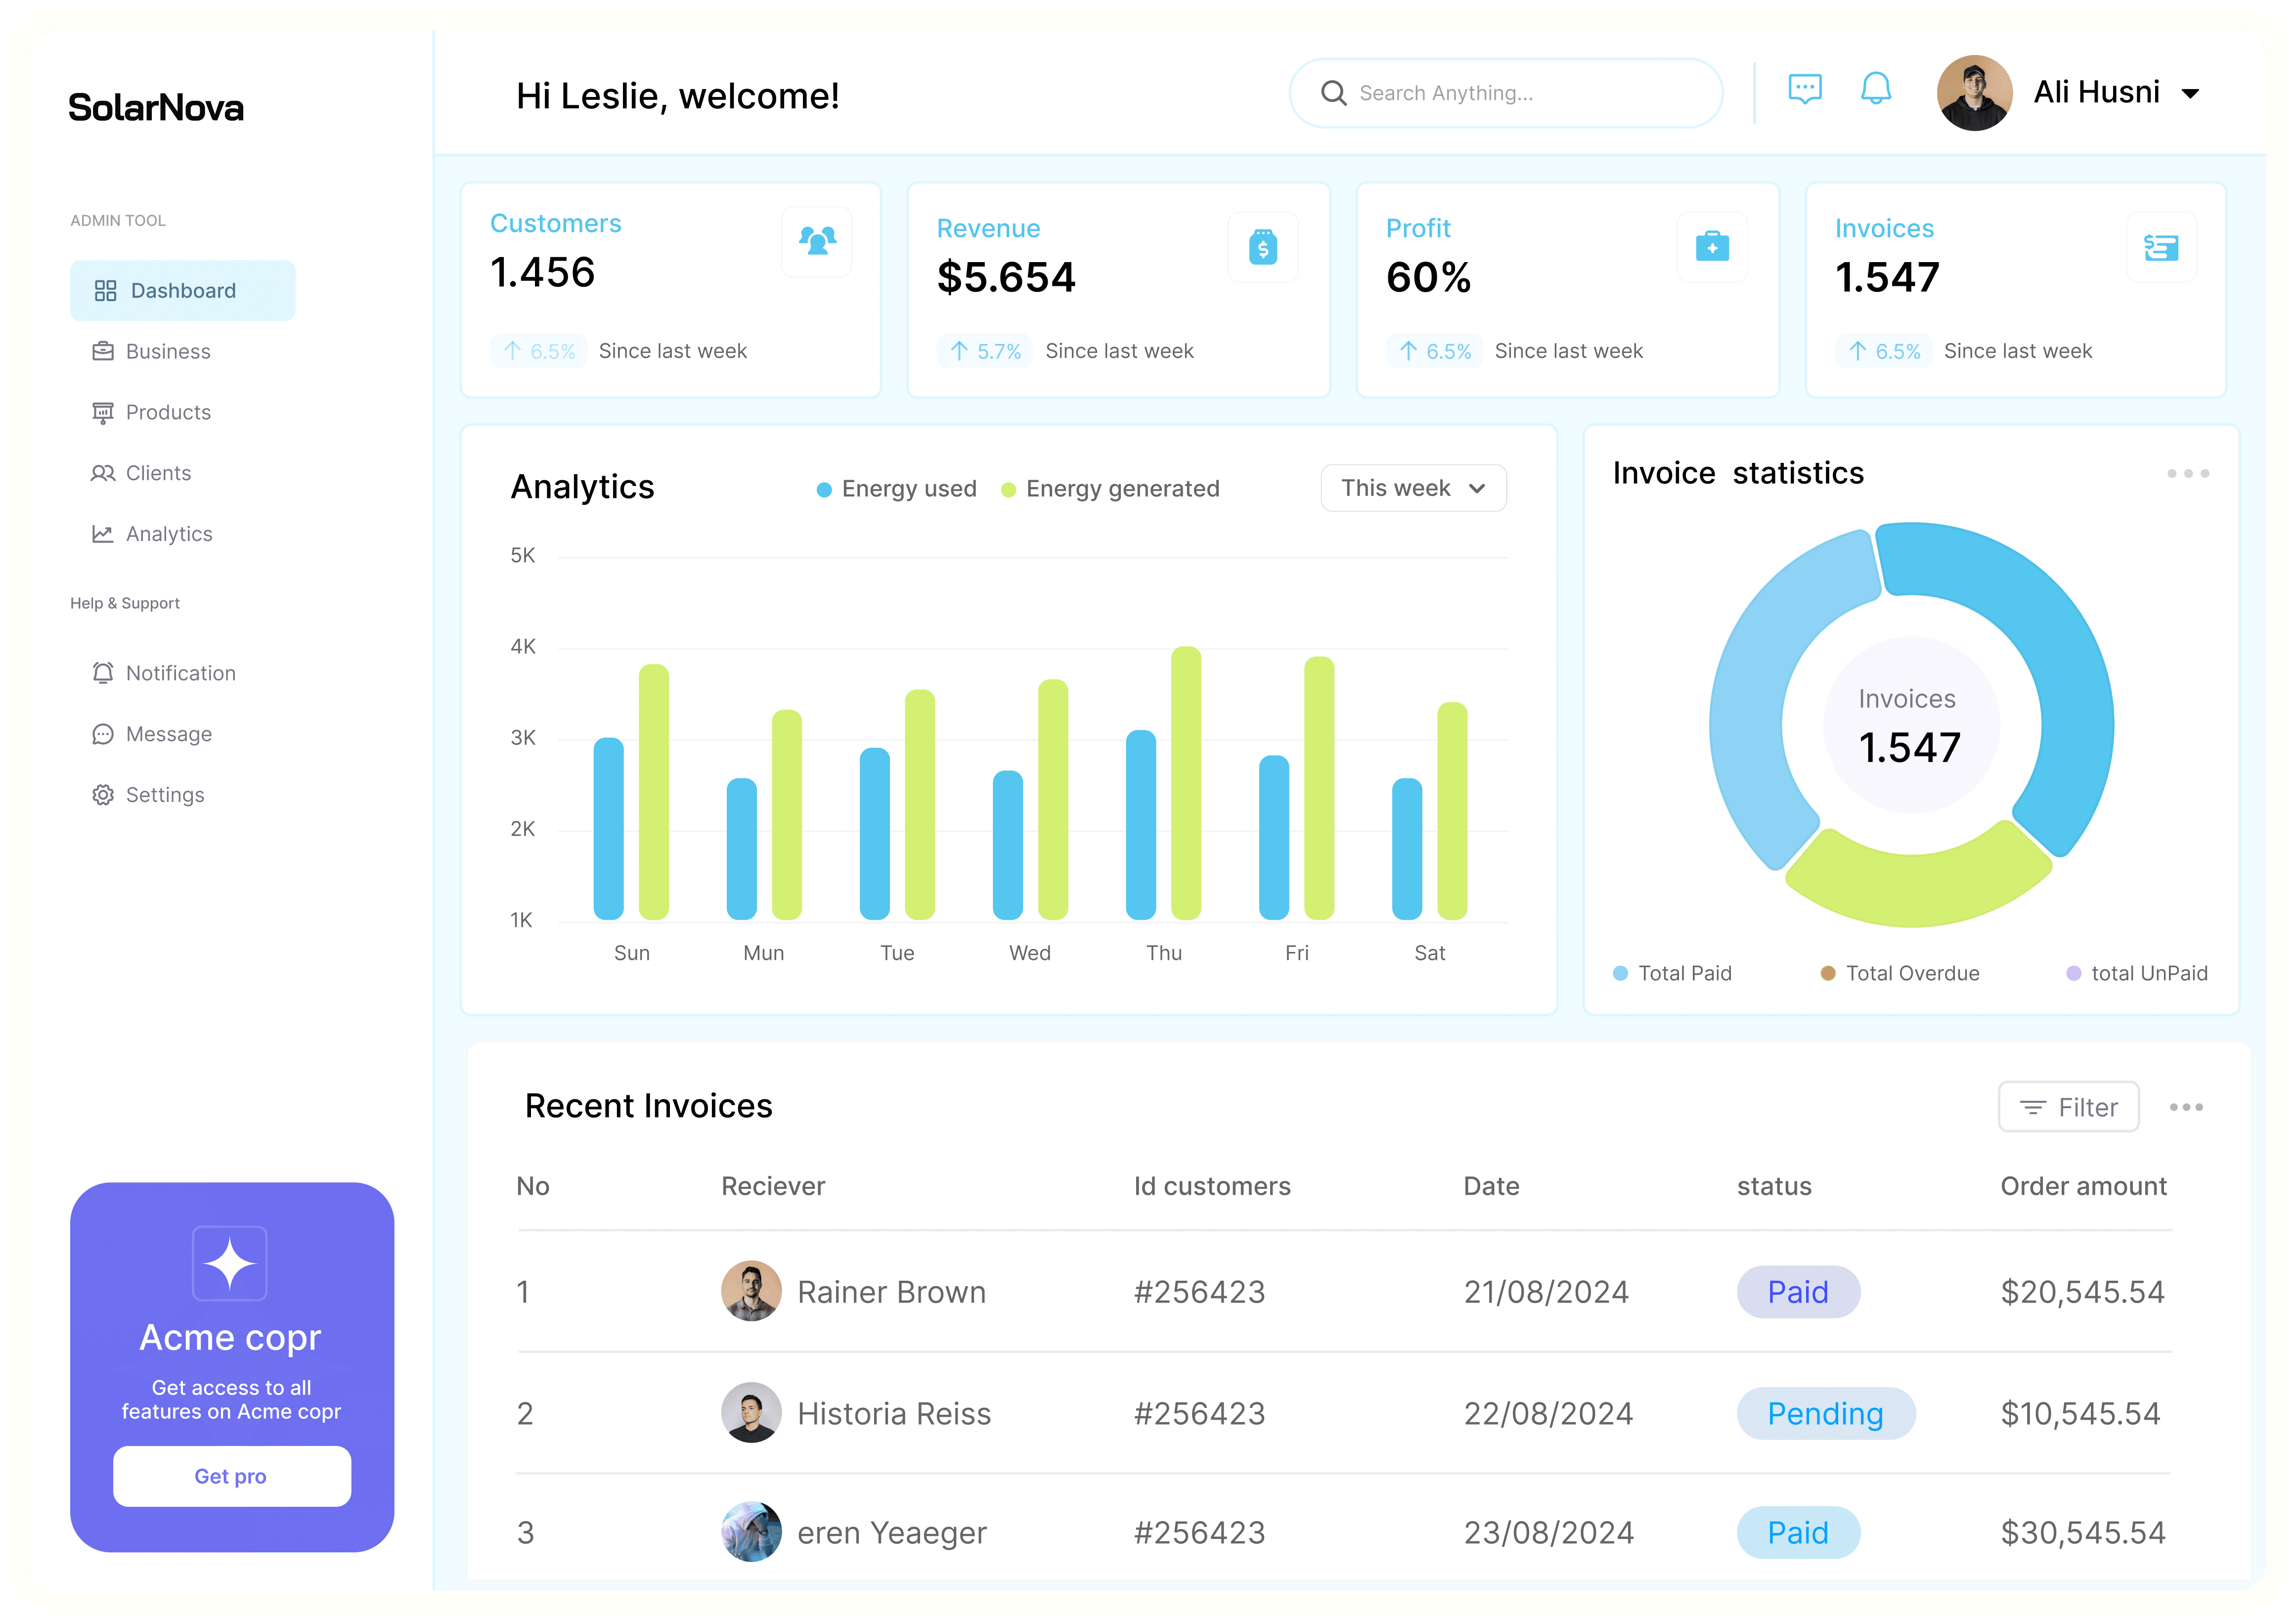This screenshot has height=1620, width=2296.
Task: Click the Revenue card money bag icon
Action: click(x=1263, y=246)
